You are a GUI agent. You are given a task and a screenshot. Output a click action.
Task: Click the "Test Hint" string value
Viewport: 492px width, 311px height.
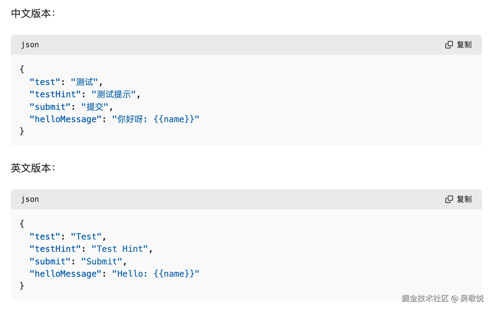point(120,249)
